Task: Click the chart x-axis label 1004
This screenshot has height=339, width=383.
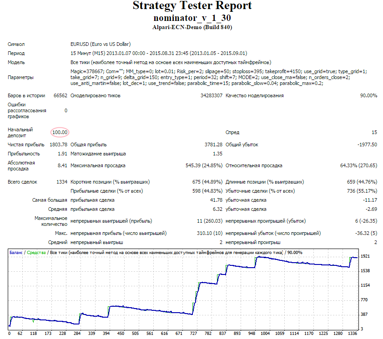Action: tap(265, 334)
